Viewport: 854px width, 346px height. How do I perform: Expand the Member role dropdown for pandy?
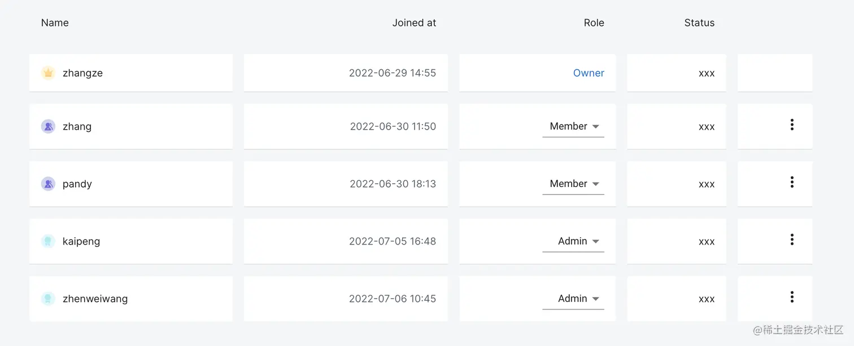point(574,184)
